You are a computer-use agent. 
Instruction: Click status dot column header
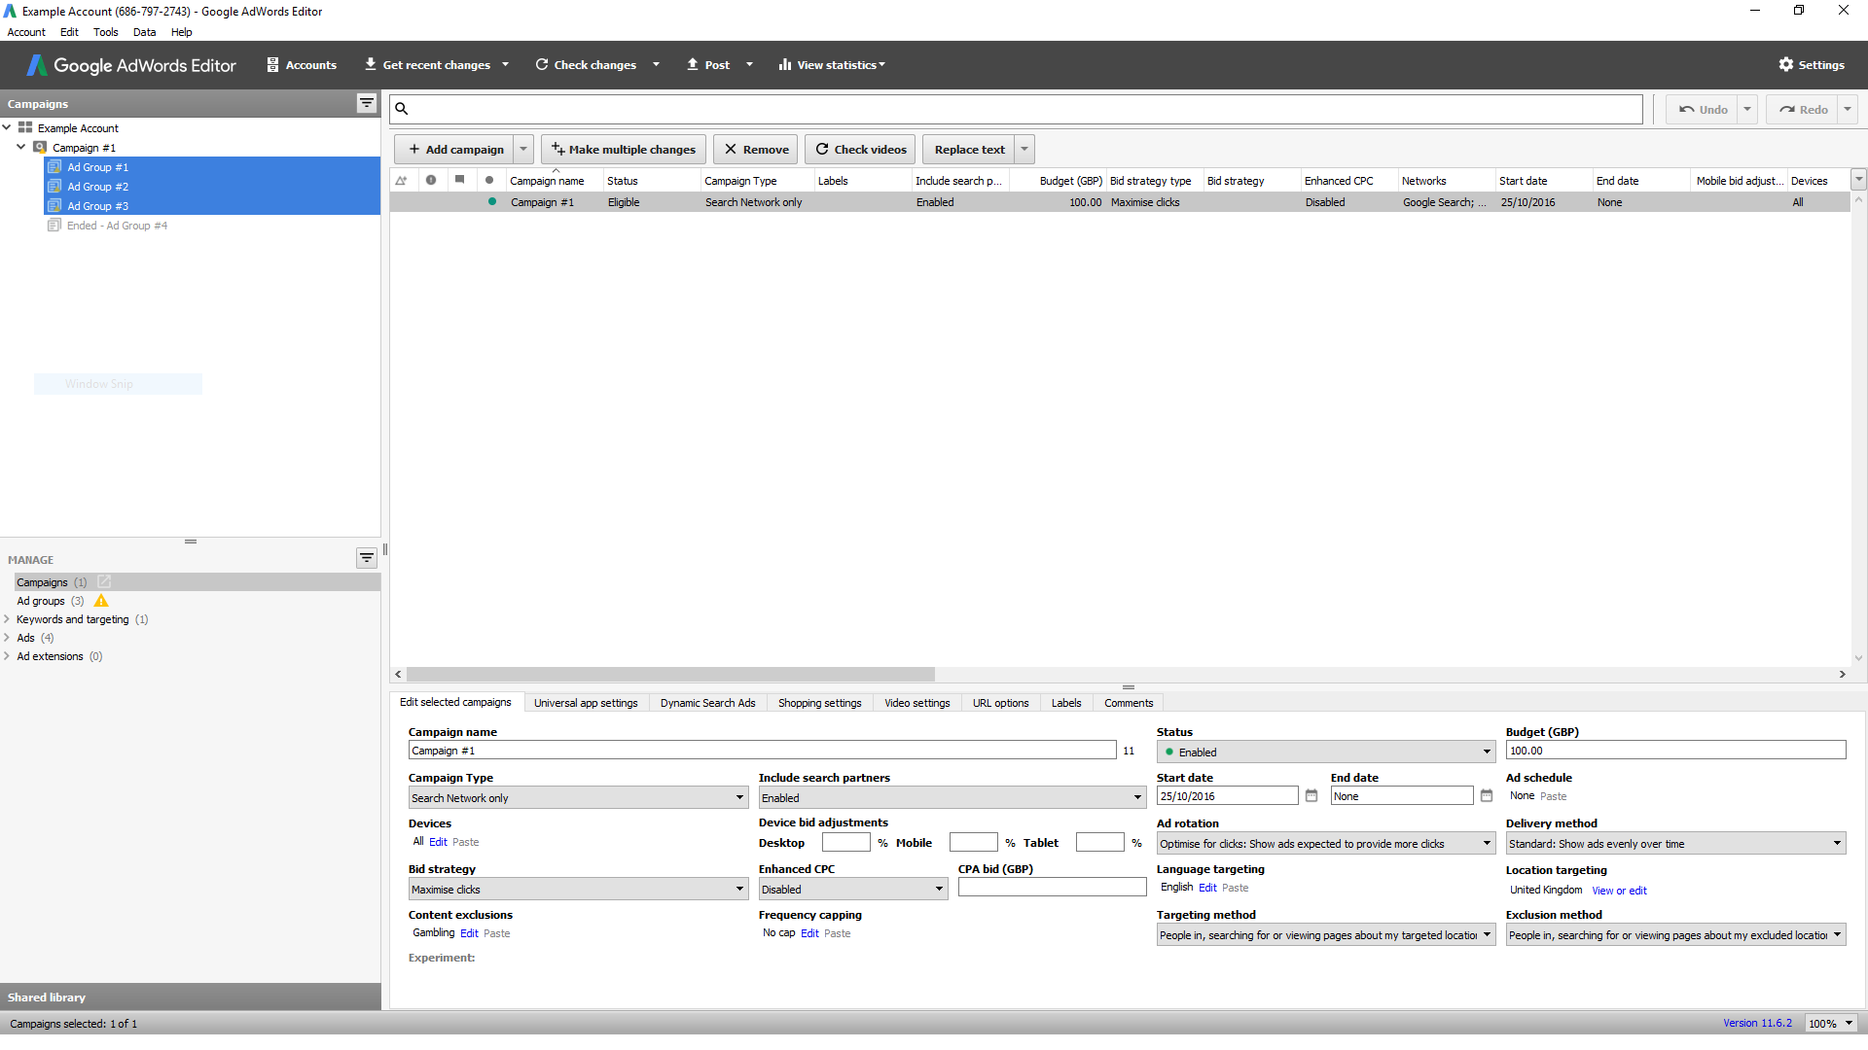click(489, 180)
